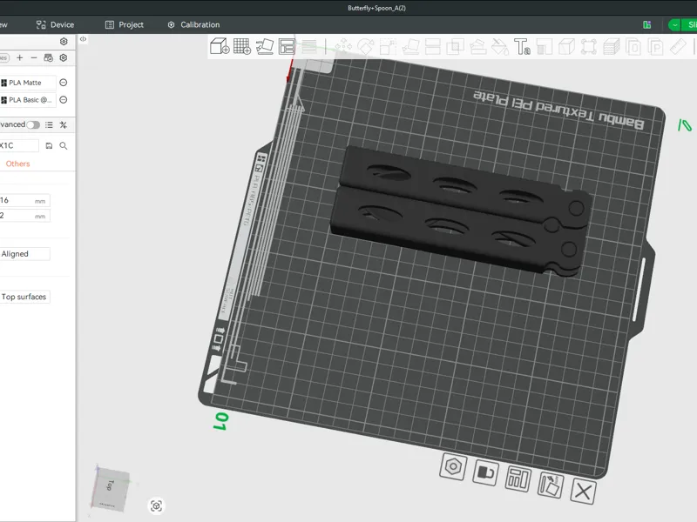This screenshot has height=522, width=697.
Task: Click the layered-stack toolbar icon
Action: click(612, 46)
